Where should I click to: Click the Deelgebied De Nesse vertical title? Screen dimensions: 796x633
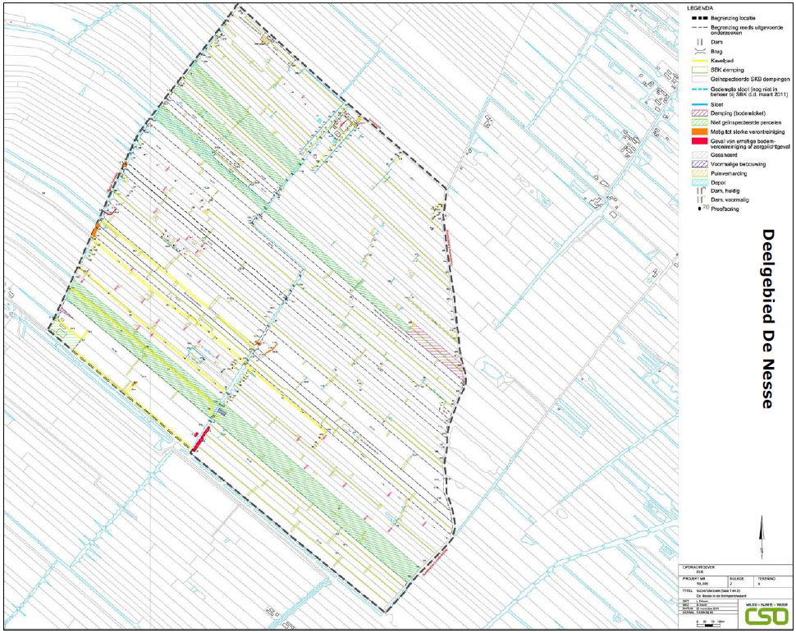pyautogui.click(x=767, y=319)
